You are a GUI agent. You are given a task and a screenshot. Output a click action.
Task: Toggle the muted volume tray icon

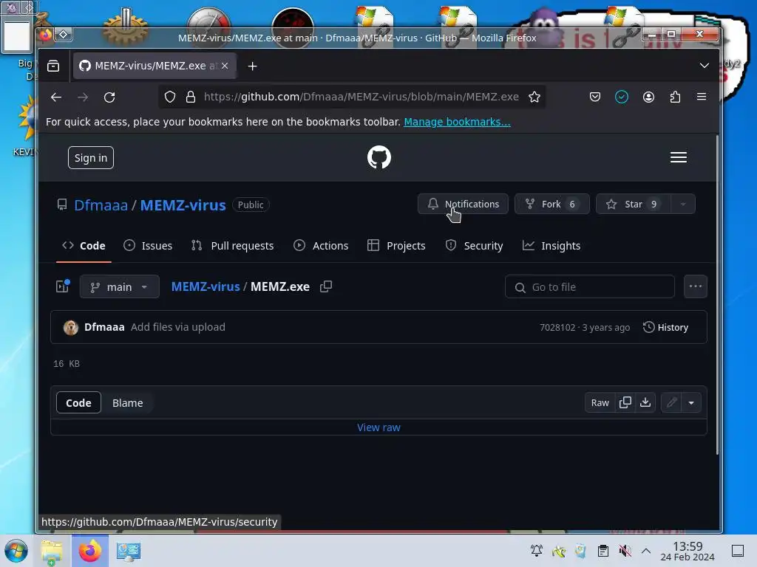(625, 551)
